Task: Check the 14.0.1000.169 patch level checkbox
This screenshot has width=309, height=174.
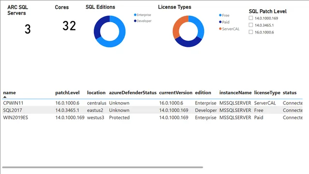Action: (x=251, y=18)
